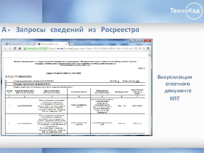Click the 'Площадь, кв.м' column header
Viewport: 204px width, 153px height.
122,92
